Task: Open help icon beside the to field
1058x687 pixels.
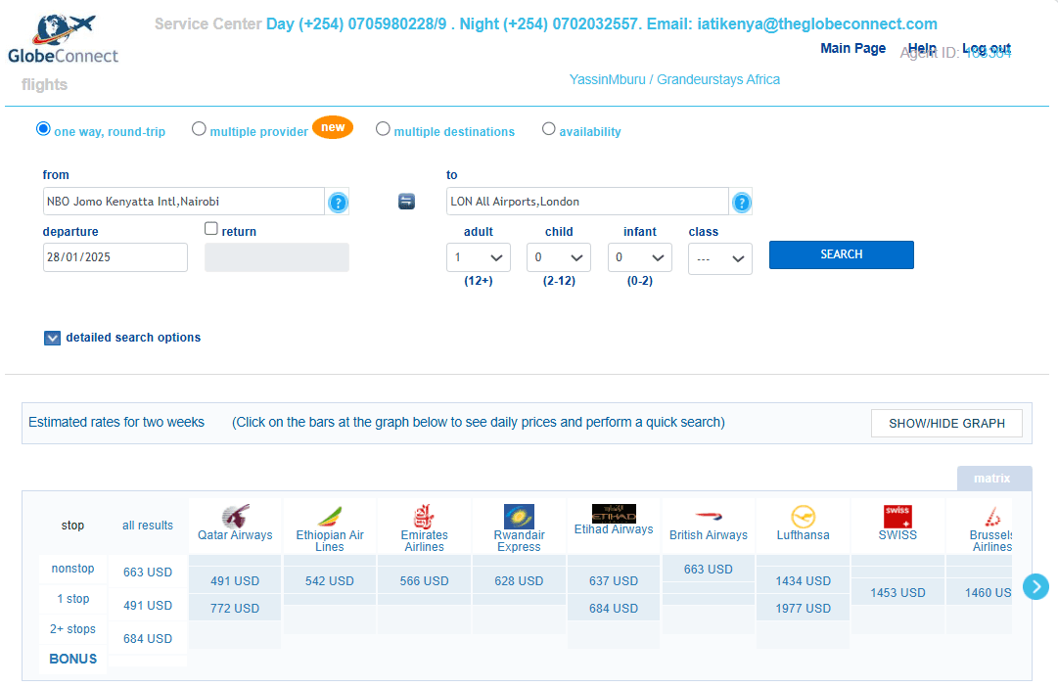Action: click(x=741, y=202)
